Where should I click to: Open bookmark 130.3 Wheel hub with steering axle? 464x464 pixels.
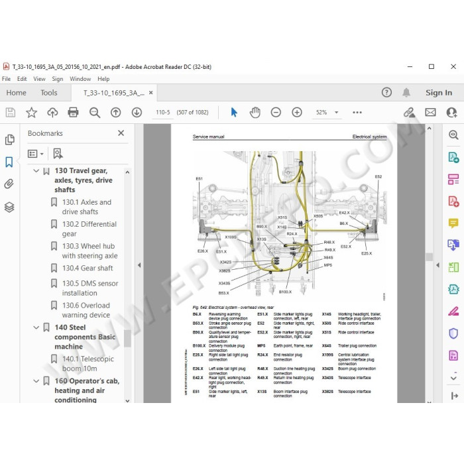[89, 251]
